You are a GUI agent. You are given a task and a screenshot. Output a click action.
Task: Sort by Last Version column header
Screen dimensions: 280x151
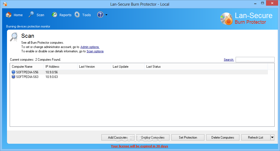[94, 66]
